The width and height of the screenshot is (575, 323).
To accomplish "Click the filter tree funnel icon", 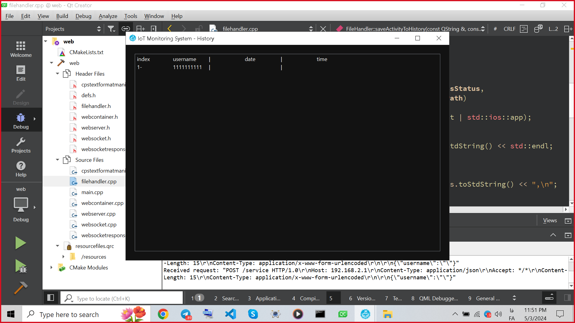I will point(111,29).
